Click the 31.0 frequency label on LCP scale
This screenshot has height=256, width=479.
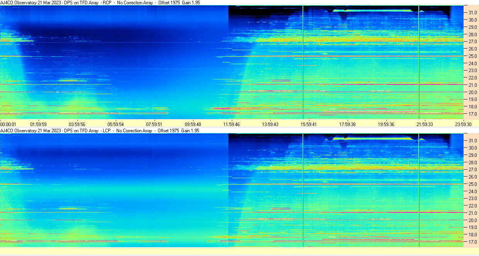coord(473,140)
